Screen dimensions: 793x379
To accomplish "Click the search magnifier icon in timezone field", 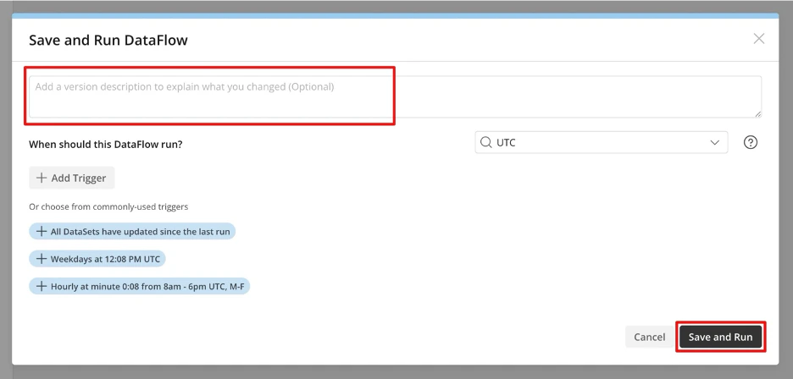I will (485, 142).
